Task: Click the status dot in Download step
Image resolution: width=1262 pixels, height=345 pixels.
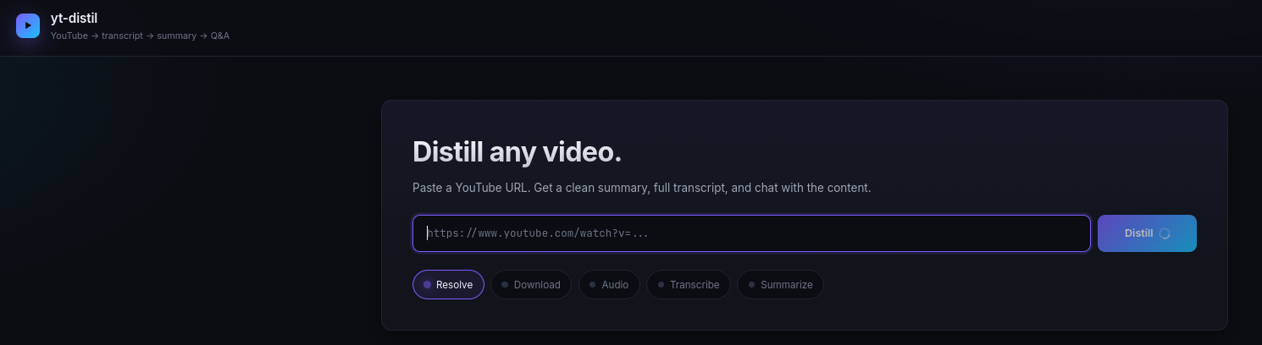Action: tap(505, 285)
